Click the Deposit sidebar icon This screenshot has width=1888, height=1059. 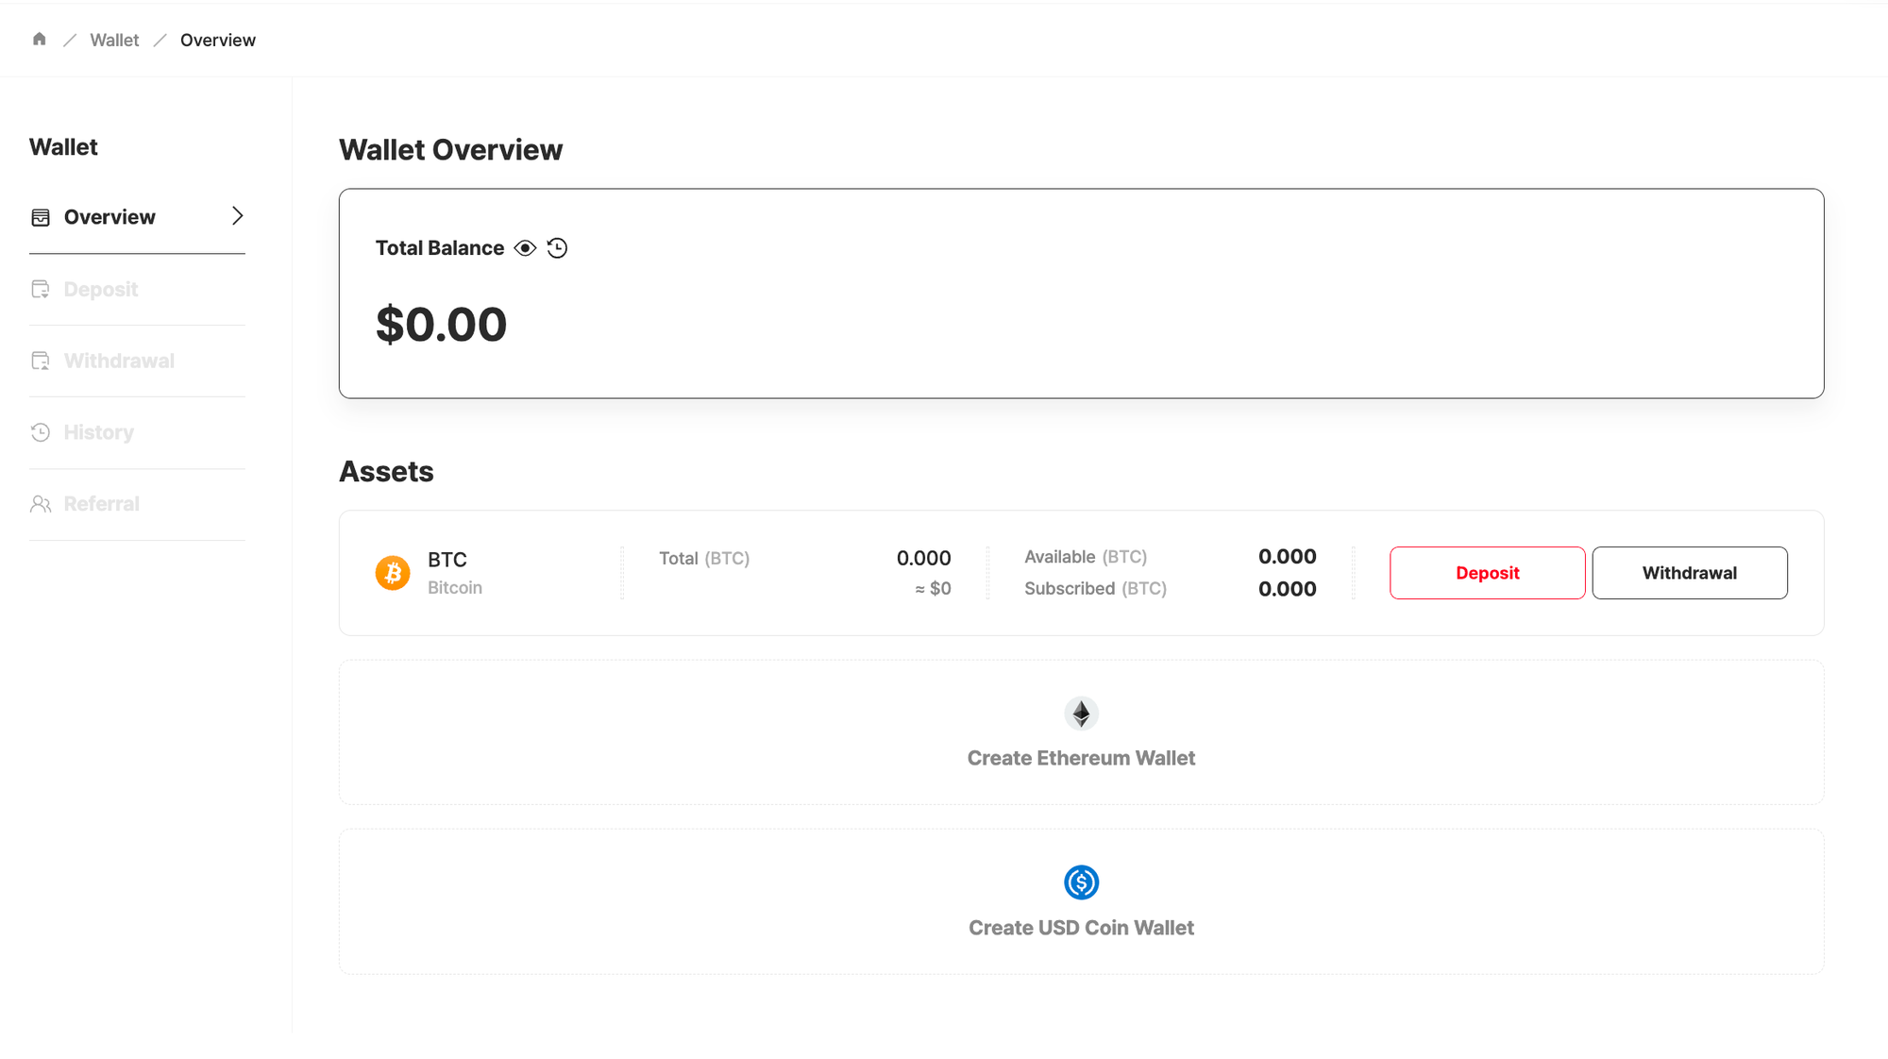[41, 290]
